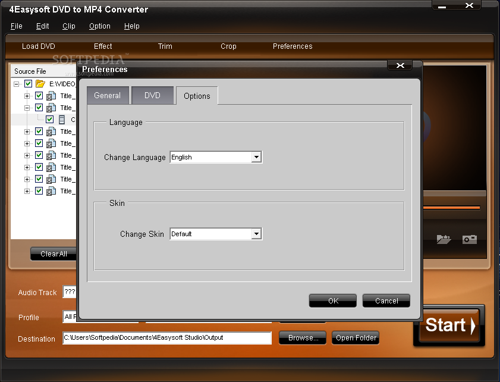Click Preferences in the toolbar
The height and width of the screenshot is (382, 500).
(x=293, y=46)
